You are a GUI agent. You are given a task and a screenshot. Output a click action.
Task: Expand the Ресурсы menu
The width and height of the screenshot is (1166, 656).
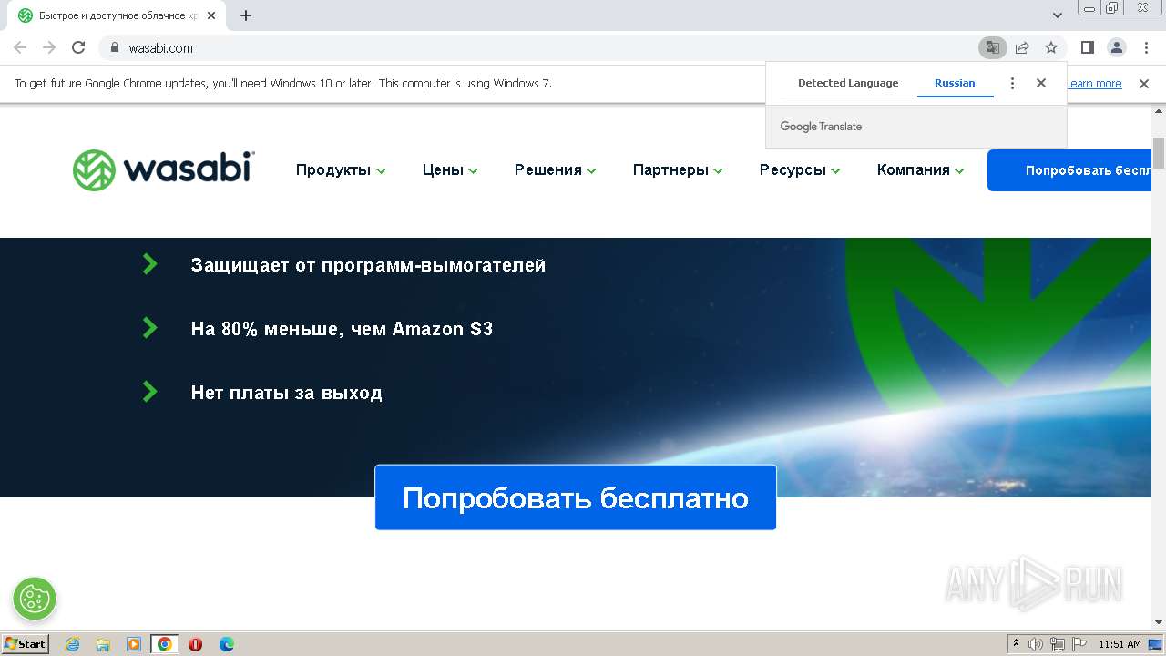pos(800,170)
